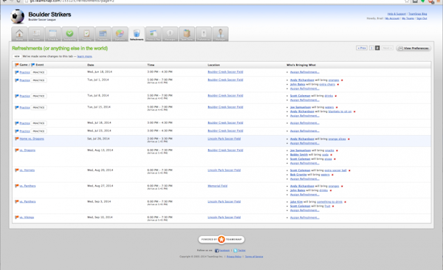Open the Payments credit card tab
443x270 pixels.
pyautogui.click(x=103, y=34)
